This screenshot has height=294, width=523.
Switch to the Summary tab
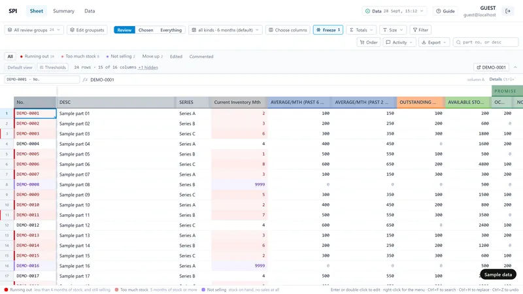[x=63, y=11]
